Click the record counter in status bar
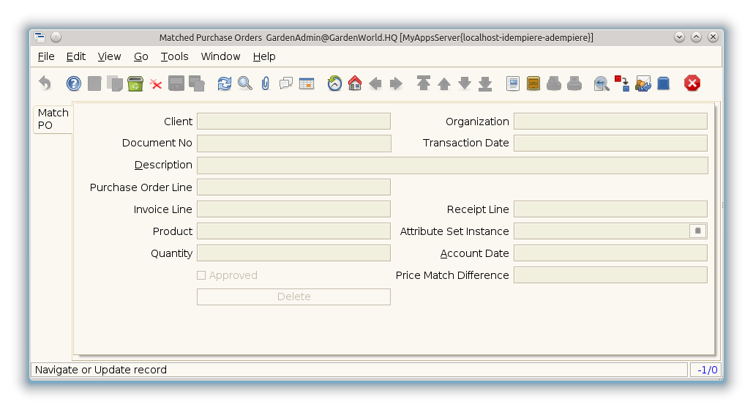The image size is (753, 410). tap(706, 370)
